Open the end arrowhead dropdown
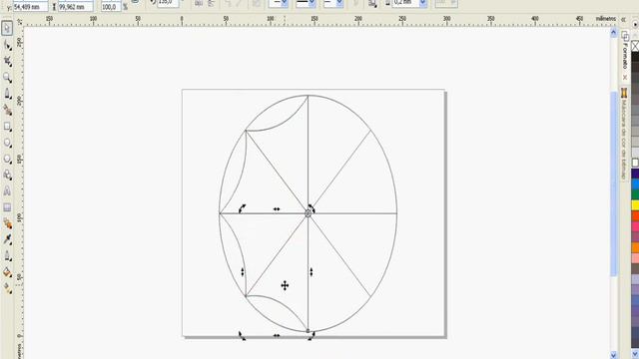639x359 pixels. (339, 3)
